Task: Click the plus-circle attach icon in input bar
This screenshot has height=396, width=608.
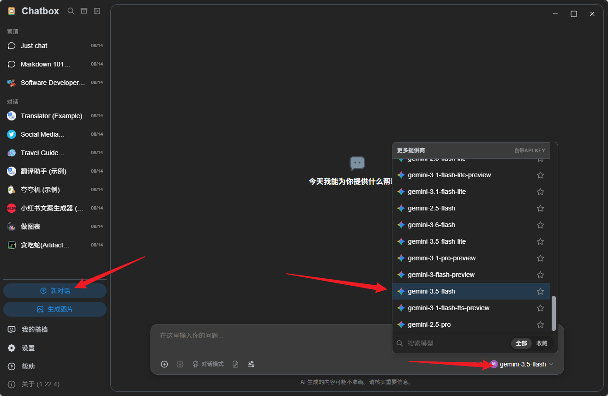Action: [x=164, y=364]
